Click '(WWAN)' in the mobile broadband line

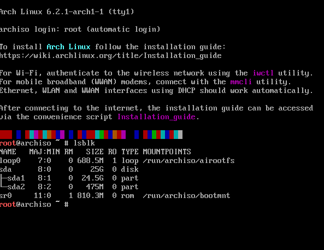104,82
